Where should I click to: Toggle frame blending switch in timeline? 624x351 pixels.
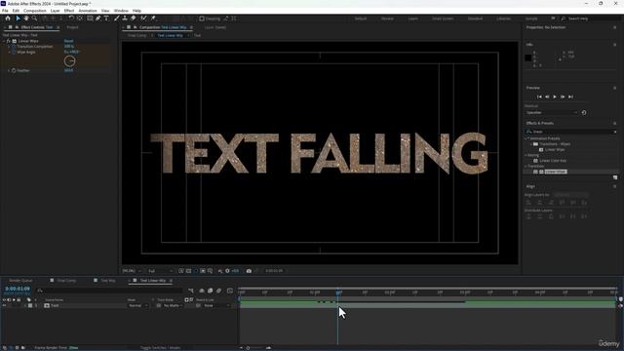tap(211, 291)
